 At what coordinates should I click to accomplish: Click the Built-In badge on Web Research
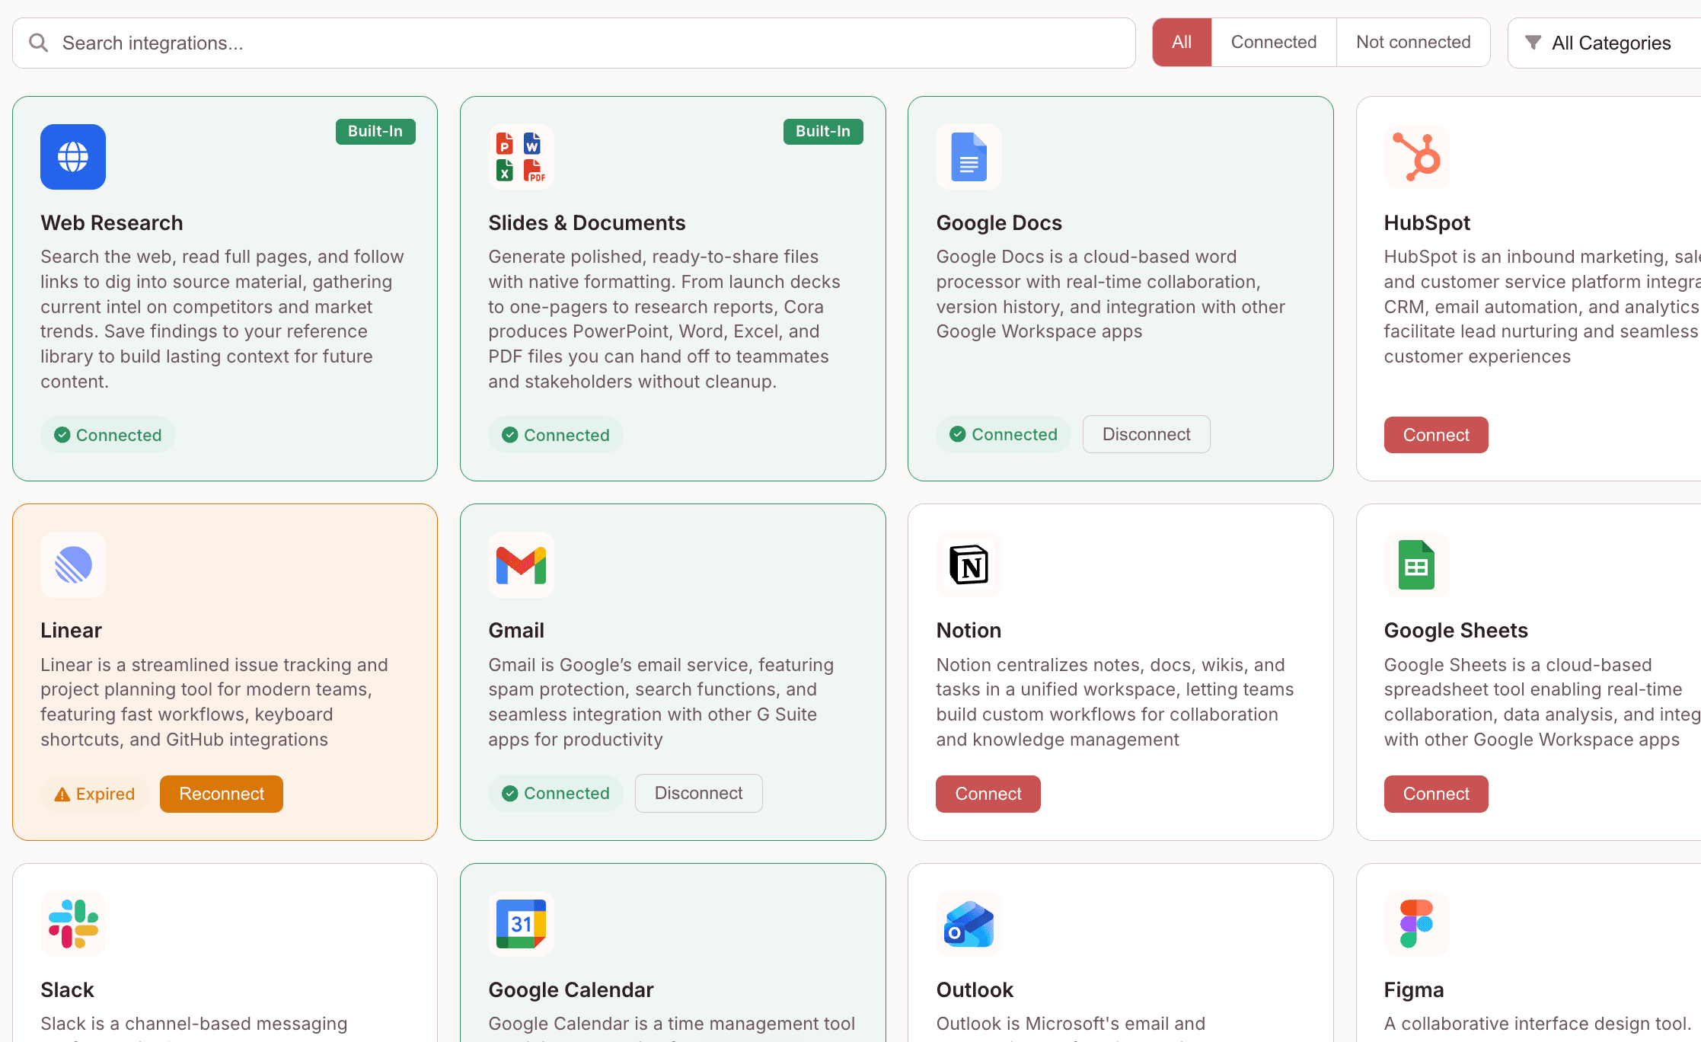[x=375, y=131]
